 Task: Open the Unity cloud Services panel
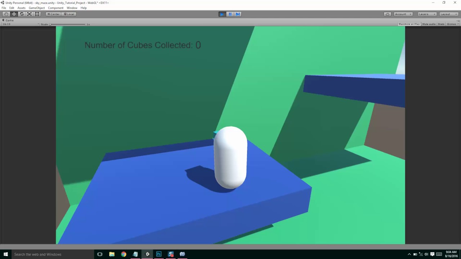tap(388, 14)
